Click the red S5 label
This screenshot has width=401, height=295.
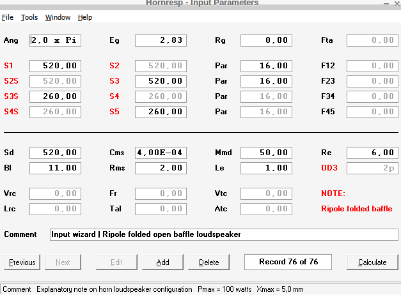point(114,112)
